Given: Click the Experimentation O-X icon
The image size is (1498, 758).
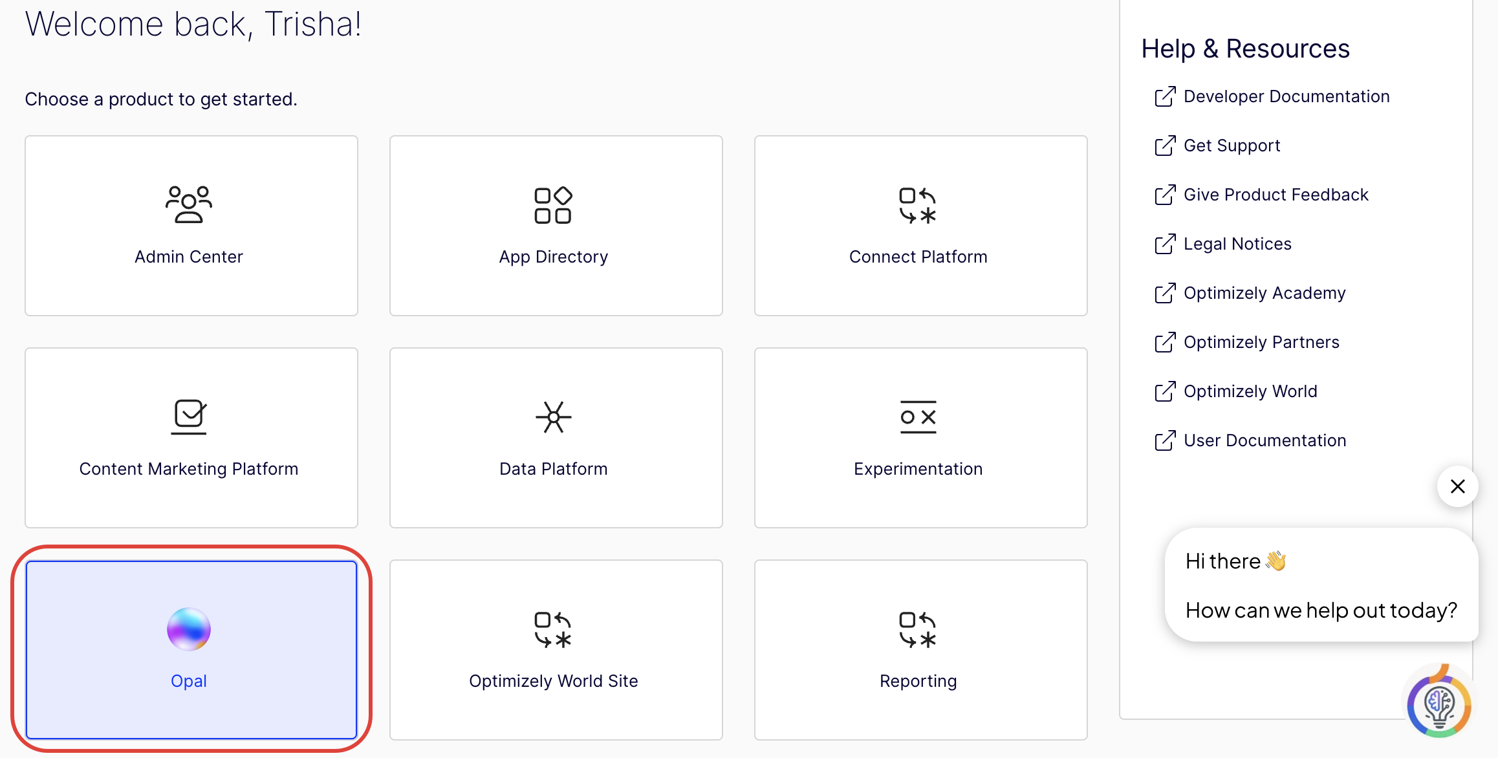Looking at the screenshot, I should (918, 417).
